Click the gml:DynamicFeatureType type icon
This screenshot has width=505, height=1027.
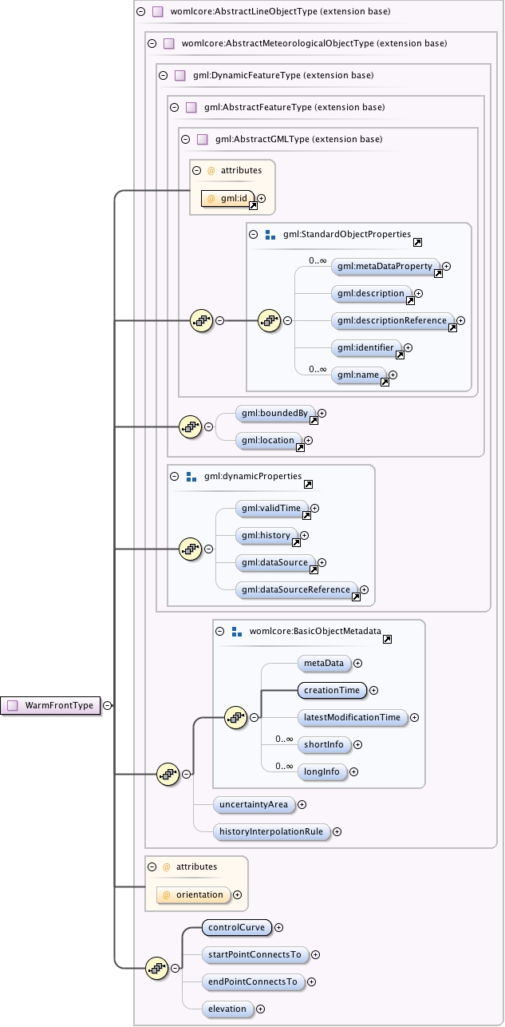coord(180,75)
